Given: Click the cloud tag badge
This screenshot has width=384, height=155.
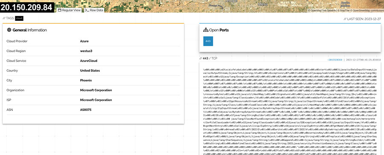Looking at the screenshot, I should (19, 18).
